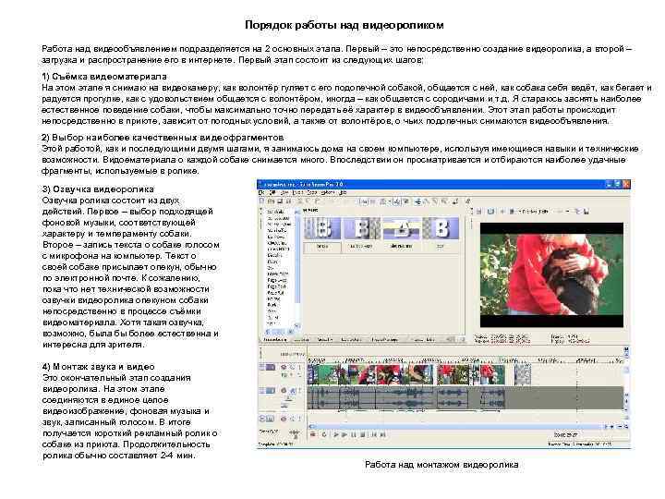This screenshot has height=499, width=665.
Task: Open the Preview quality dropdown above the video
Action: point(533,212)
